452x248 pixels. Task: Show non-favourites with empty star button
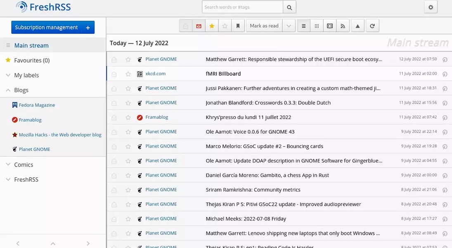tap(225, 26)
